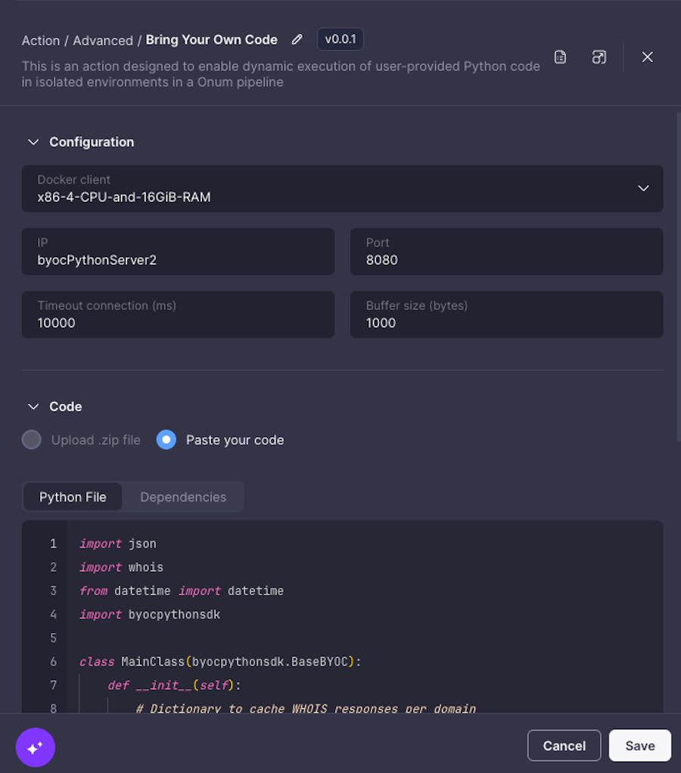Focus the Port field showing 8080
The image size is (681, 773).
[x=506, y=251]
